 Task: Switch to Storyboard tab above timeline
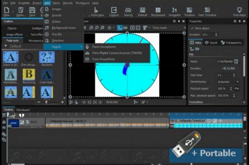click(x=23, y=110)
